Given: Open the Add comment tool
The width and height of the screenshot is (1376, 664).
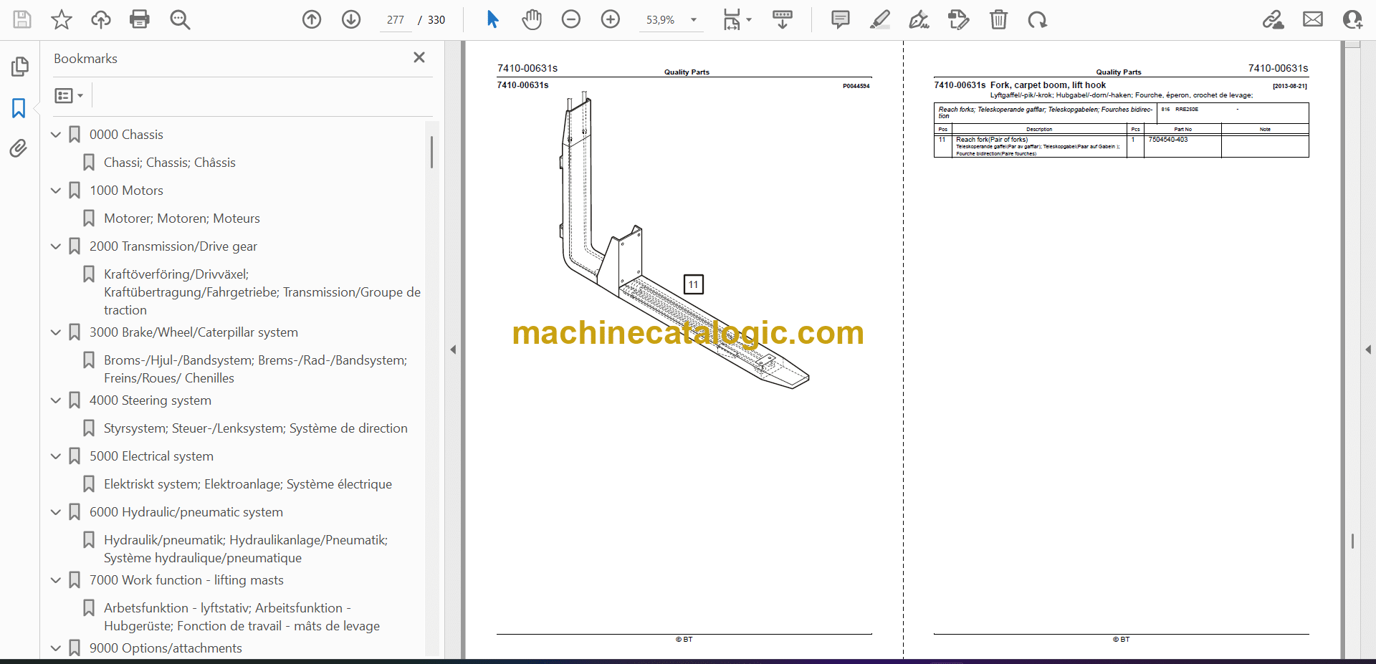Looking at the screenshot, I should pyautogui.click(x=840, y=19).
